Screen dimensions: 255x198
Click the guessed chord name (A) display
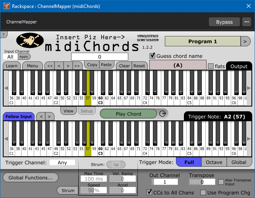[x=178, y=65]
